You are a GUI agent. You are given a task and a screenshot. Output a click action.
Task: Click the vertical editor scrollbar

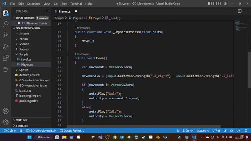pos(249,70)
